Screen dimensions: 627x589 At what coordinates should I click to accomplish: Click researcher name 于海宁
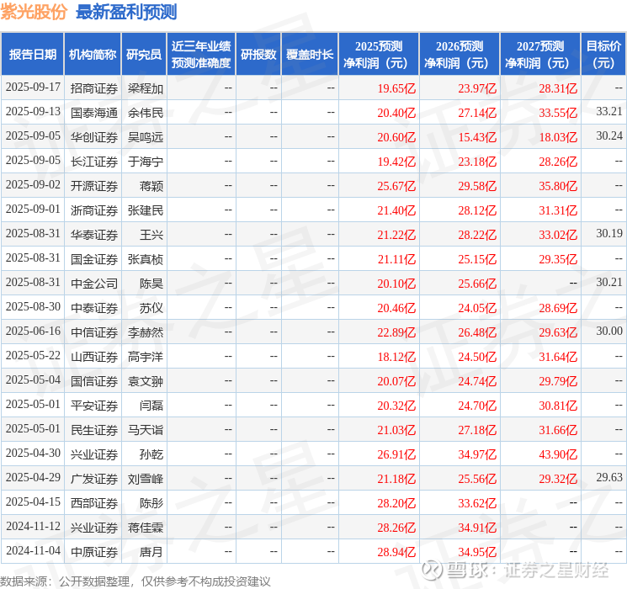tap(146, 162)
